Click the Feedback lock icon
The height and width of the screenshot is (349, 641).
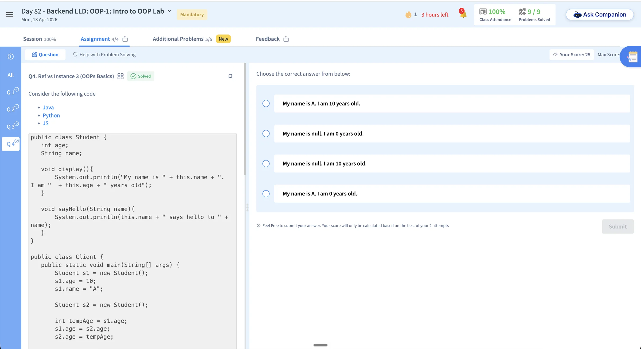tap(286, 39)
